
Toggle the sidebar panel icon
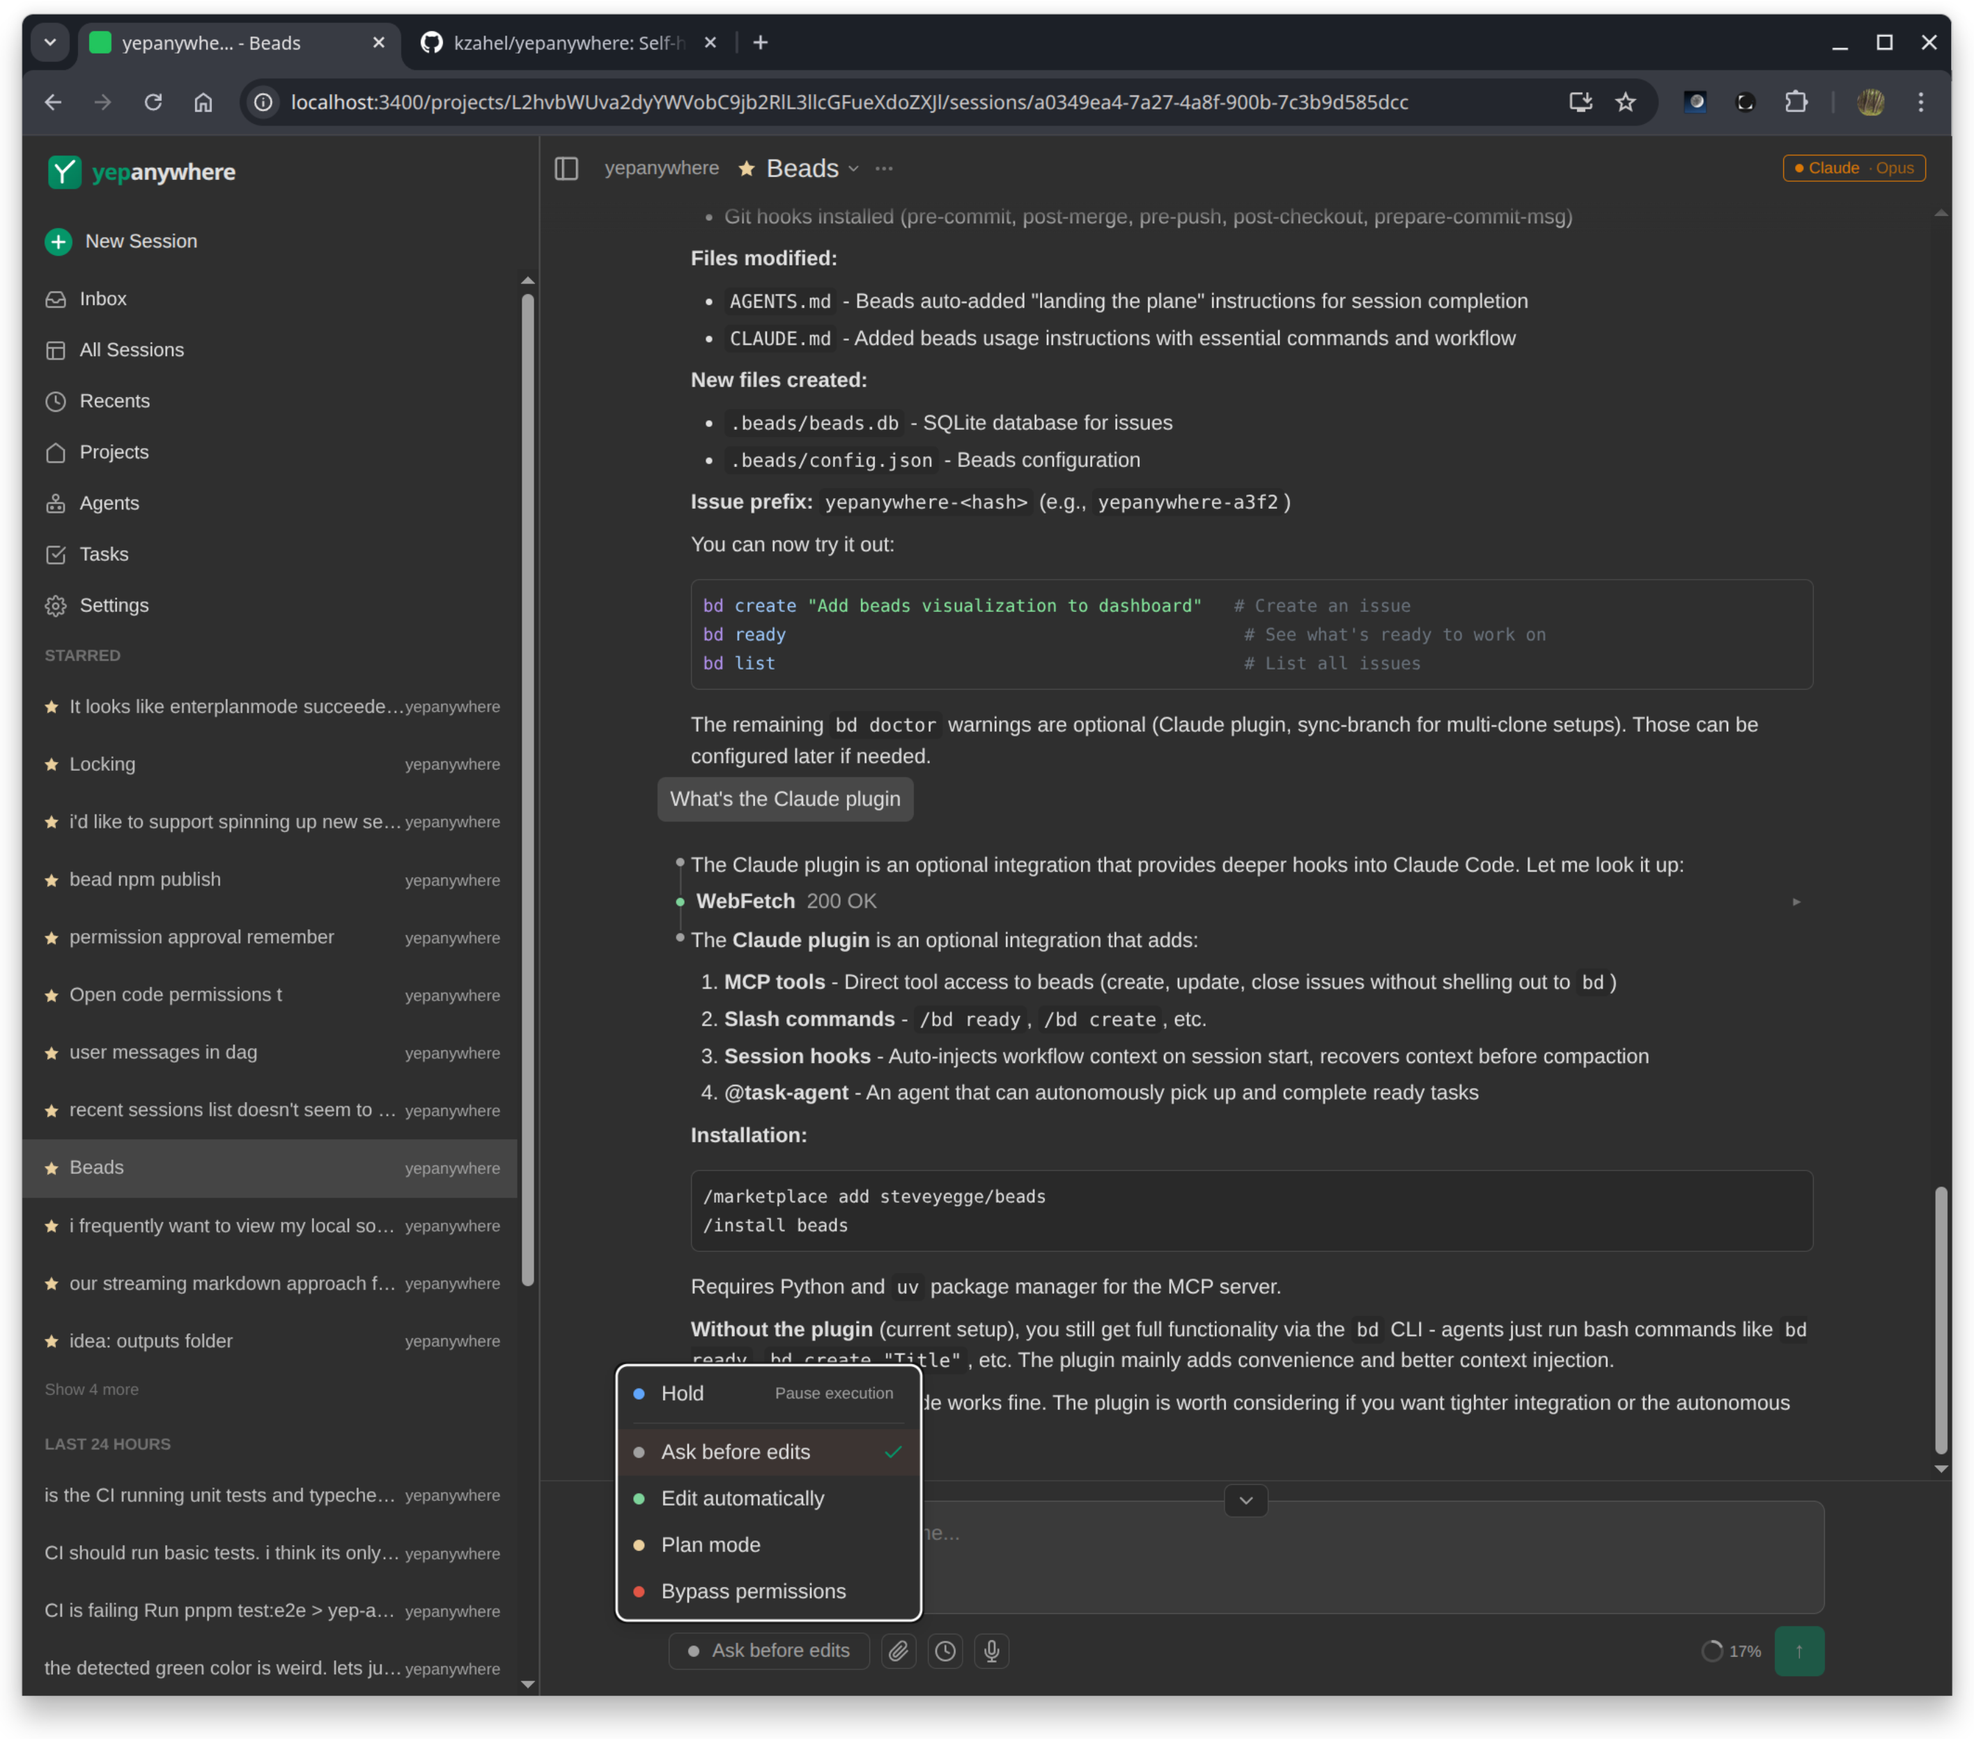point(566,169)
